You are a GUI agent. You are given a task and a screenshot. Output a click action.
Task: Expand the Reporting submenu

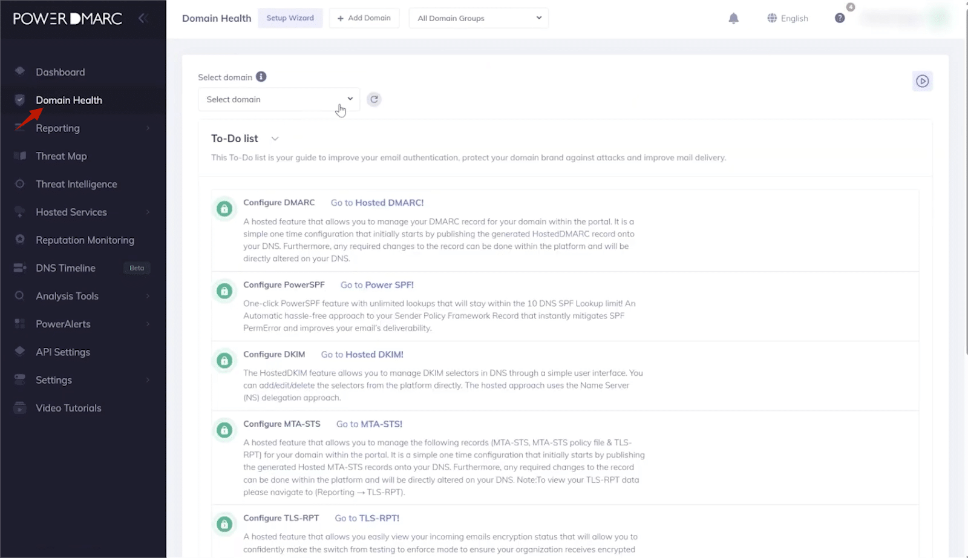148,128
